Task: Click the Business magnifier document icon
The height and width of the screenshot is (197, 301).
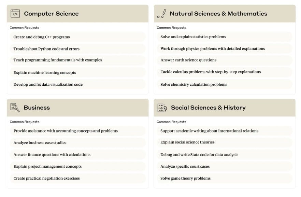Action: pos(15,108)
